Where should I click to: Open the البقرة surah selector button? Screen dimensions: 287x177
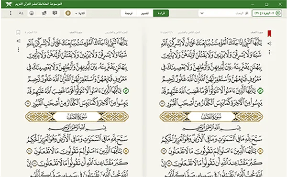tap(267, 13)
